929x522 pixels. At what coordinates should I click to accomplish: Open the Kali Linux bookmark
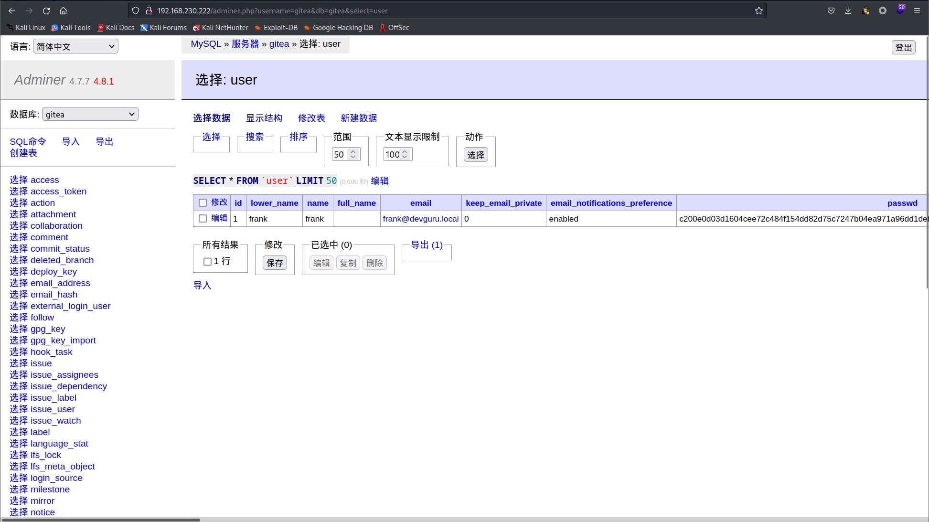[26, 28]
